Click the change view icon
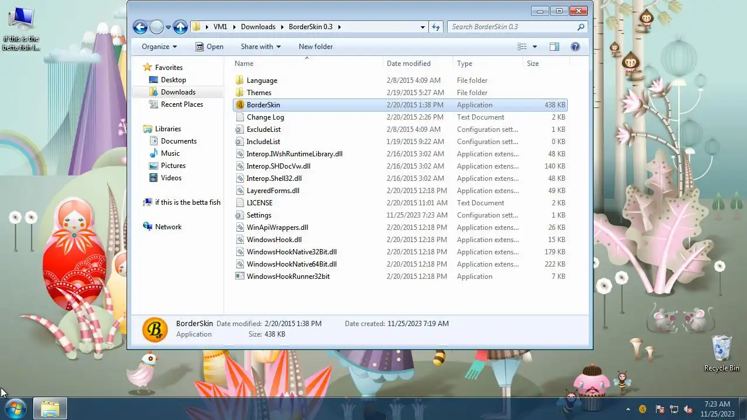The width and height of the screenshot is (747, 420). point(522,47)
